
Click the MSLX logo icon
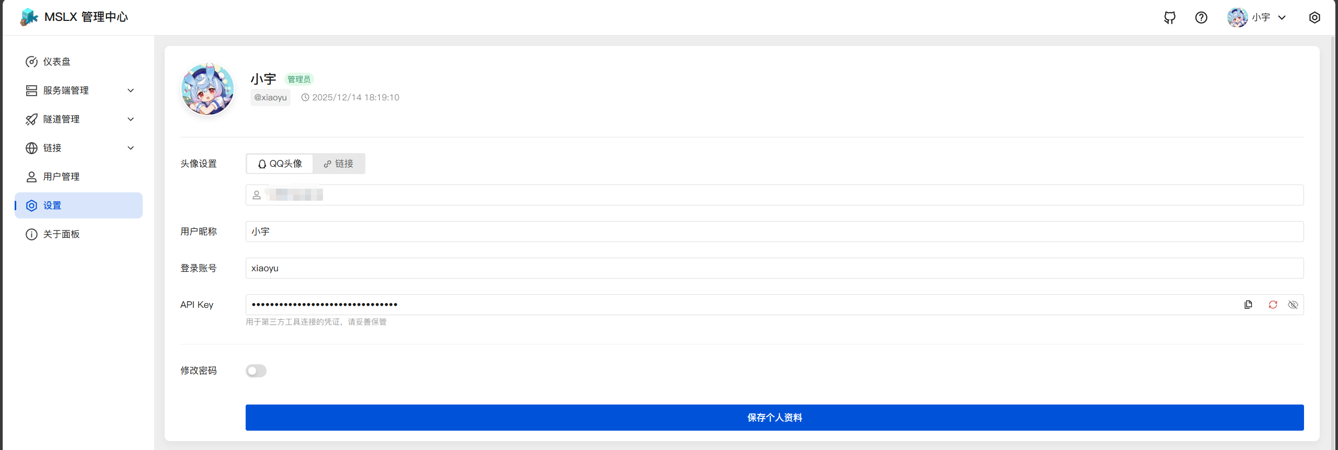coord(29,17)
